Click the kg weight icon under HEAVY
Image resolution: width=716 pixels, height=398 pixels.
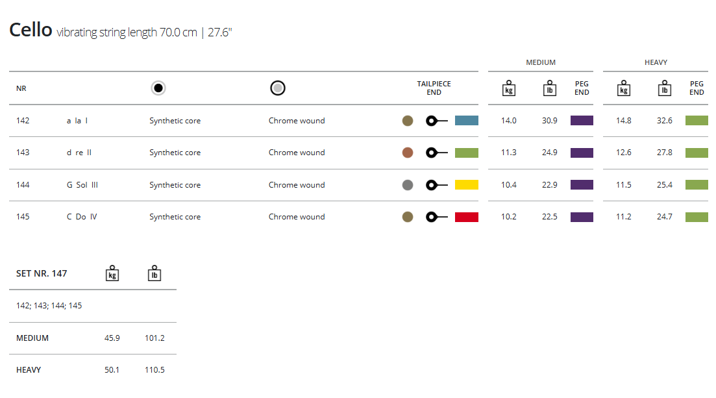click(624, 88)
